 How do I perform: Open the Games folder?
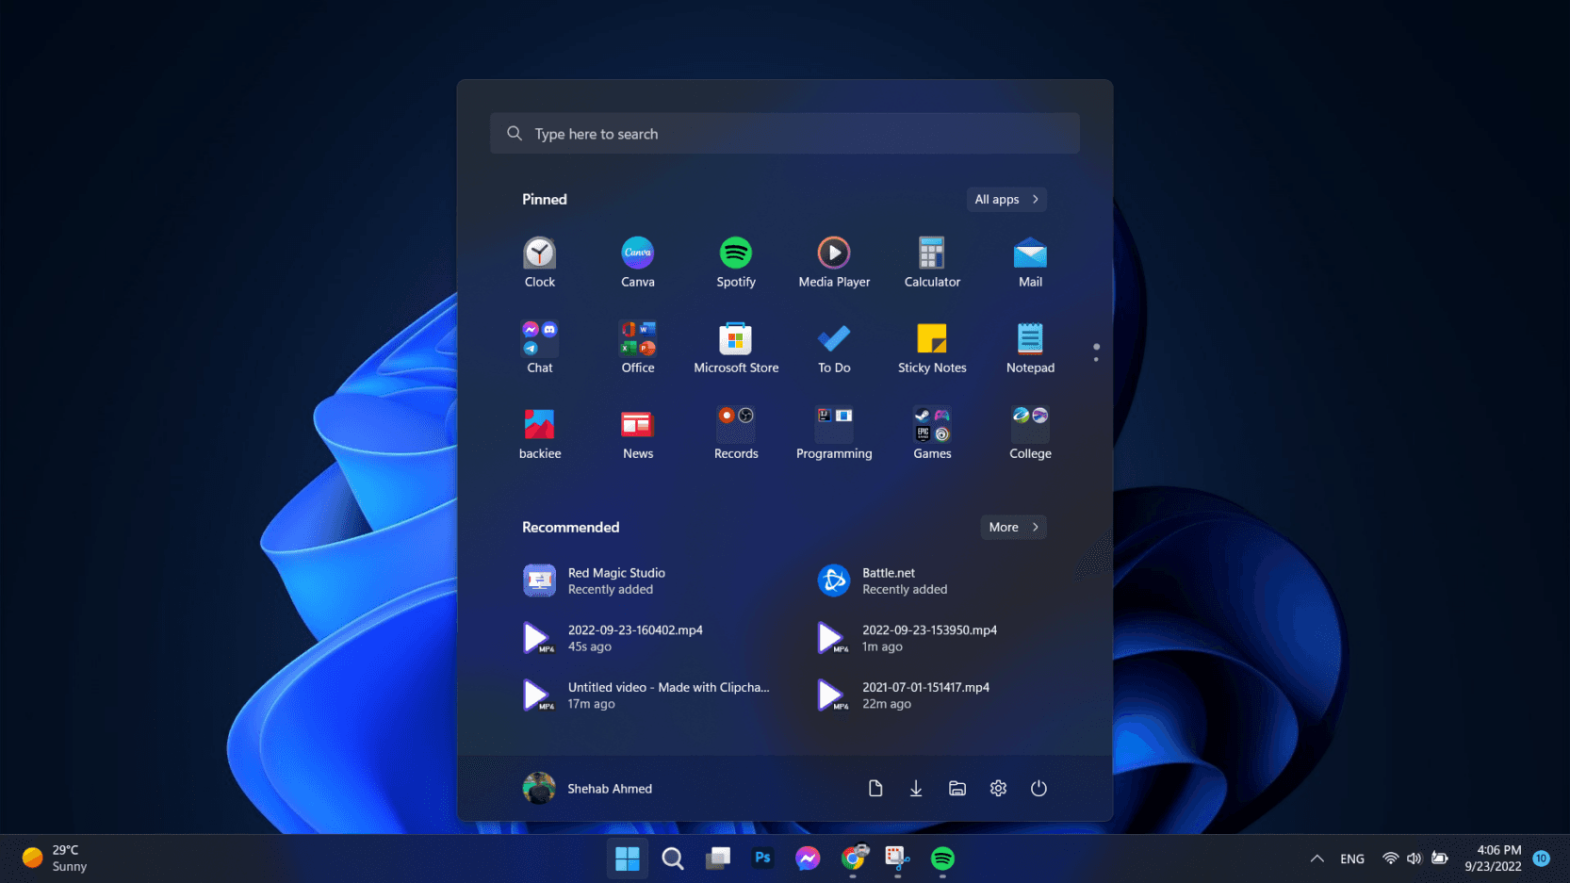pyautogui.click(x=932, y=433)
